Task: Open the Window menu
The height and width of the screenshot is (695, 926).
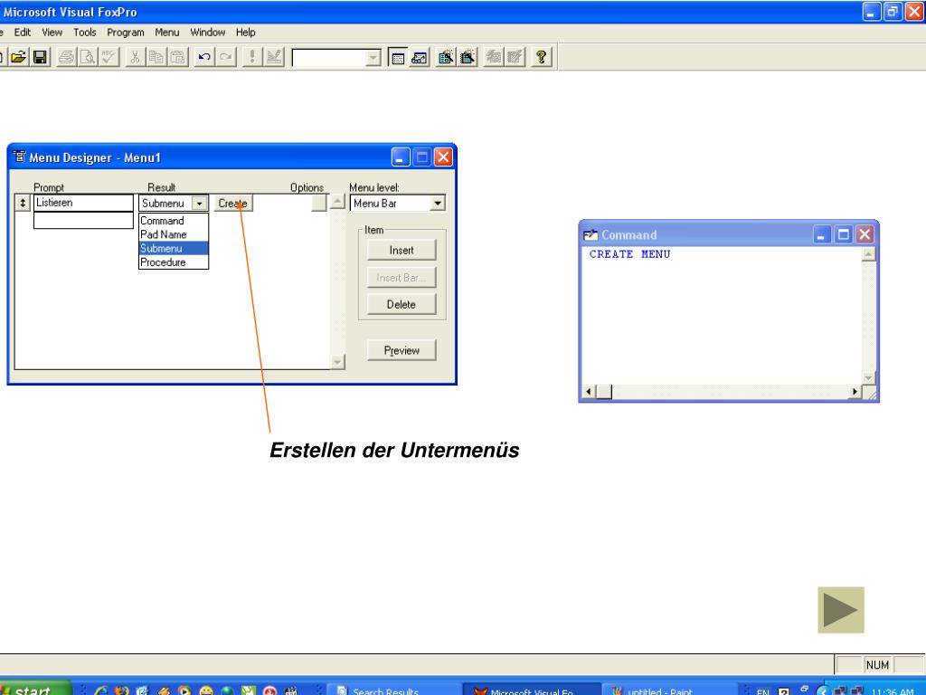Action: [x=207, y=33]
